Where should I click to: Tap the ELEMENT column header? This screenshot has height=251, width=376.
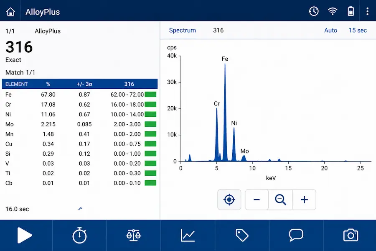coord(17,84)
